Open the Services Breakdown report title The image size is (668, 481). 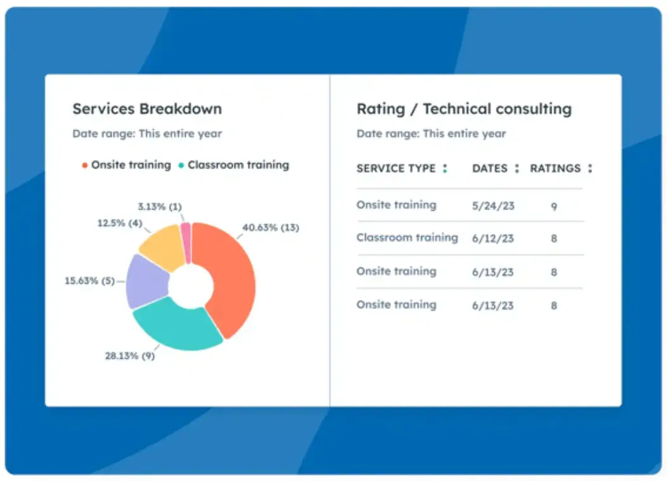coord(147,109)
